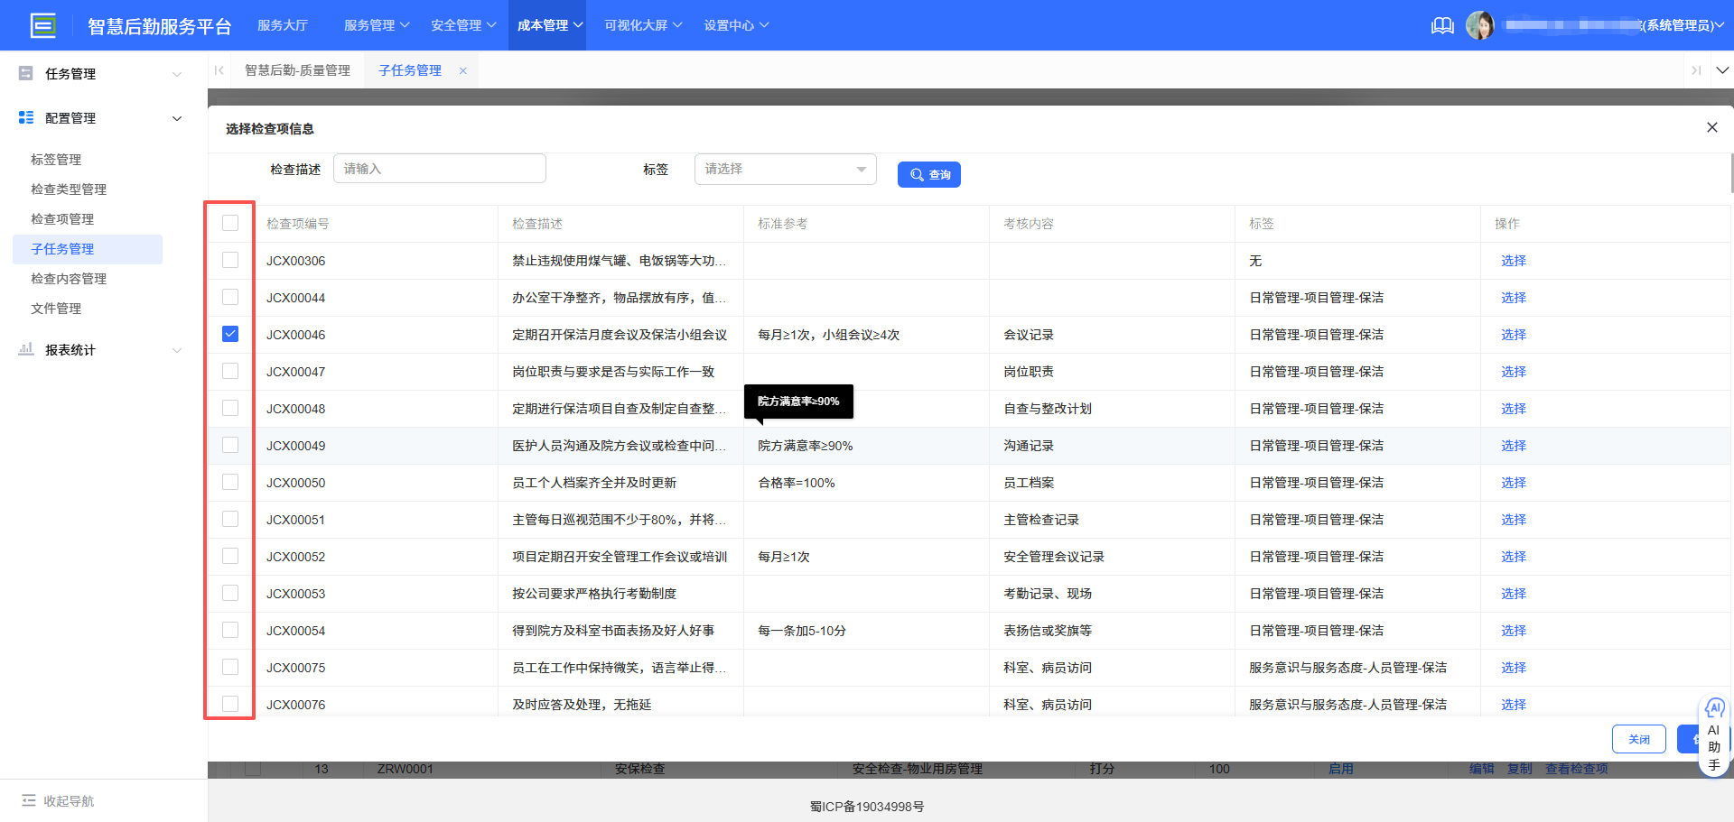Select the 报表统计 bar chart icon

25,350
